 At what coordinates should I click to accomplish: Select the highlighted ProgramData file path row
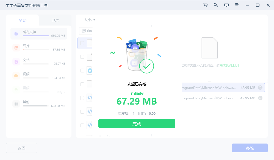click(x=223, y=88)
